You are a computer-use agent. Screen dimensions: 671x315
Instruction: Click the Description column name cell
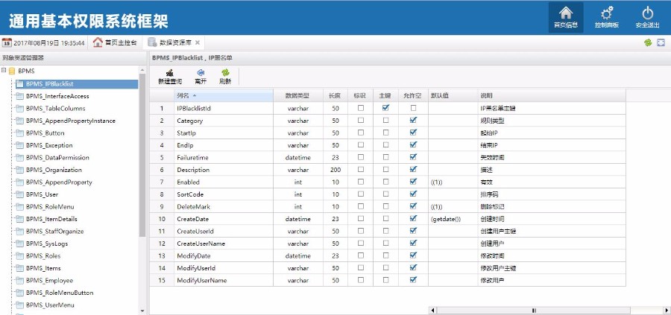224,170
